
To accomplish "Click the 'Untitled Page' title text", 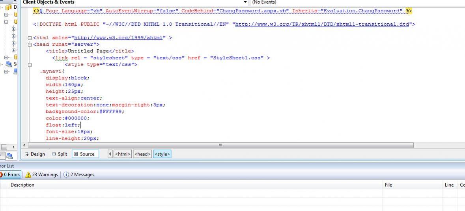I will pyautogui.click(x=88, y=51).
